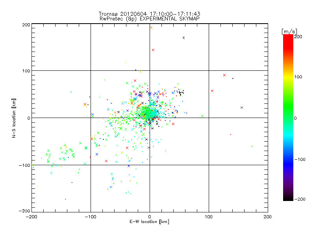Click the '200' tick label on the N-S axis
Viewport: 315px width, 236px height.
click(x=26, y=25)
